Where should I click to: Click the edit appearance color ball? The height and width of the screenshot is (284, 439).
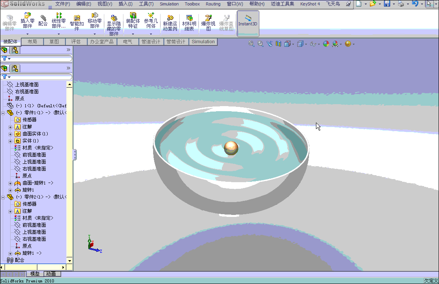click(x=326, y=44)
